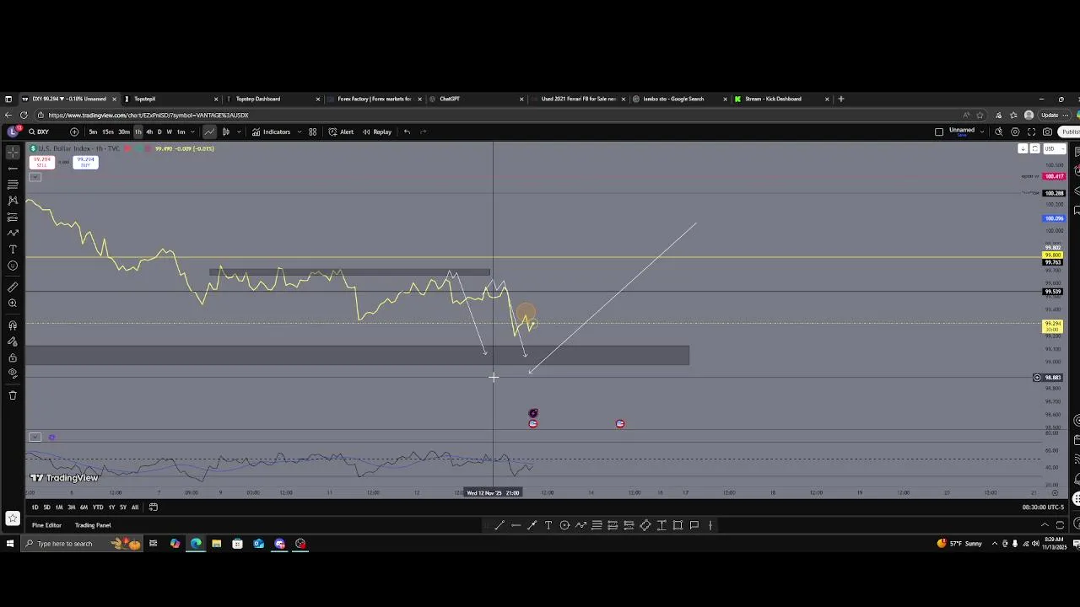Select the All date range
This screenshot has height=607, width=1080.
[x=135, y=507]
